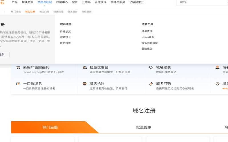The width and height of the screenshot is (228, 142).
Task: Select 备案服务 in the sub-navigation
Action: 72,12
